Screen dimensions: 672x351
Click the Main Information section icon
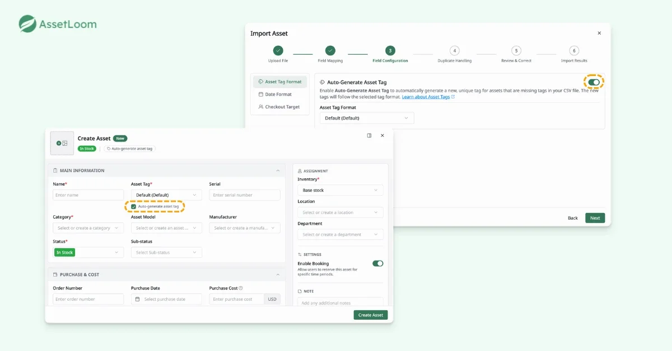tap(55, 170)
